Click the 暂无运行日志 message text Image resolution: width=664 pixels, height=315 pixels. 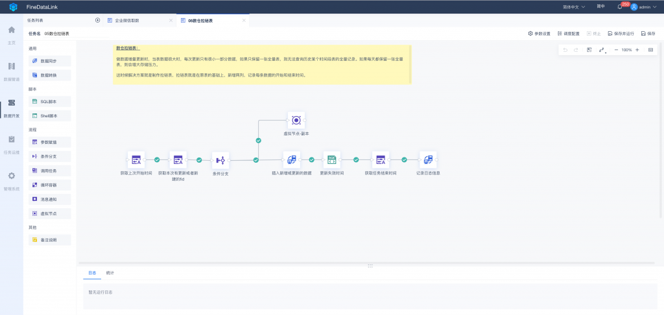[101, 292]
